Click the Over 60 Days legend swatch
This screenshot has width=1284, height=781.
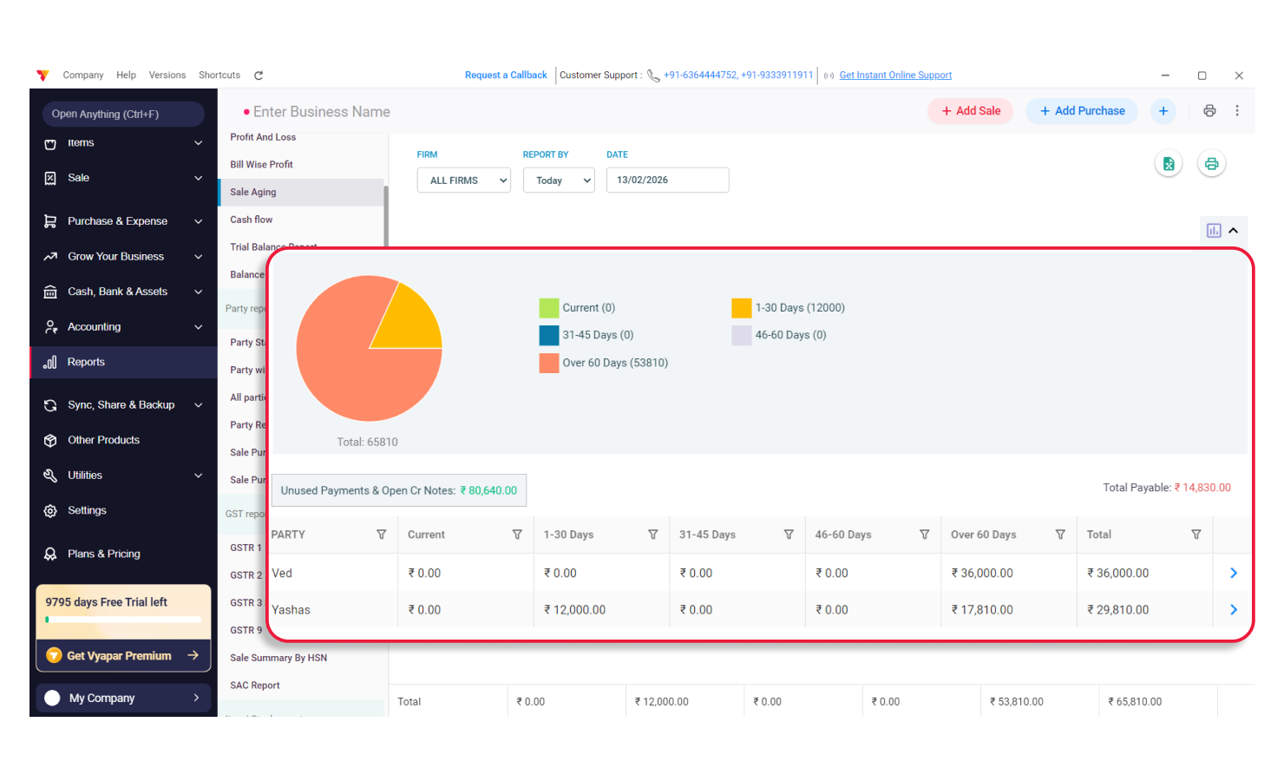[x=548, y=363]
